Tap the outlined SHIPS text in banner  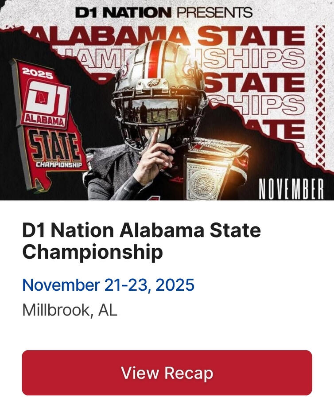click(x=253, y=59)
